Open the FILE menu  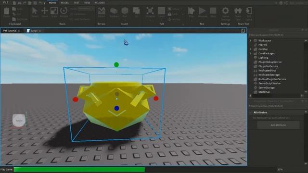coord(6,2)
